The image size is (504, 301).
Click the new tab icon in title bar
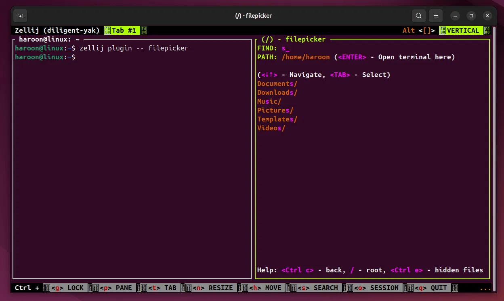pos(20,16)
